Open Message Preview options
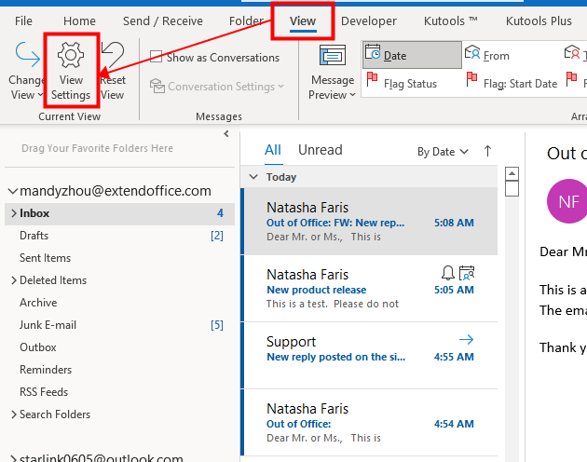 333,72
